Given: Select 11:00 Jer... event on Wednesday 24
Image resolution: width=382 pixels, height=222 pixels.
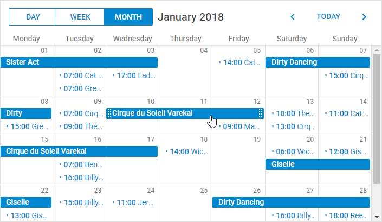Looking at the screenshot, I should tap(133, 202).
